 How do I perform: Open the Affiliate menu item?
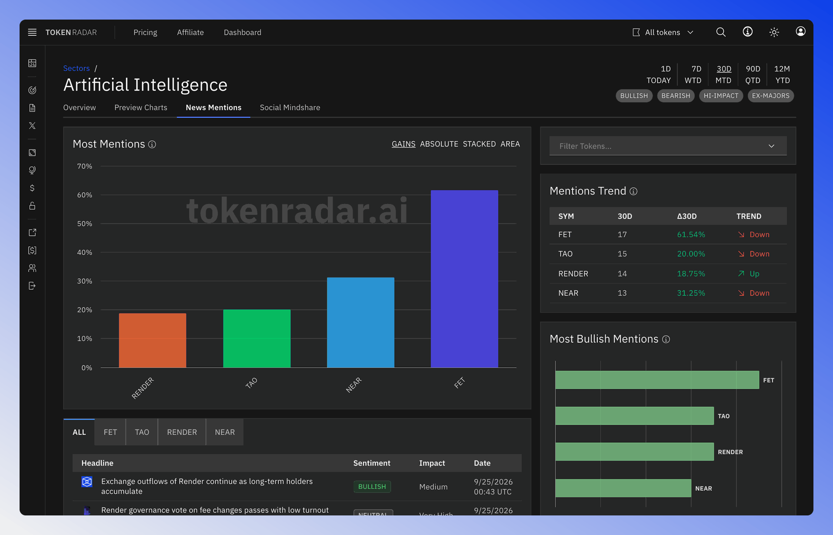tap(190, 32)
